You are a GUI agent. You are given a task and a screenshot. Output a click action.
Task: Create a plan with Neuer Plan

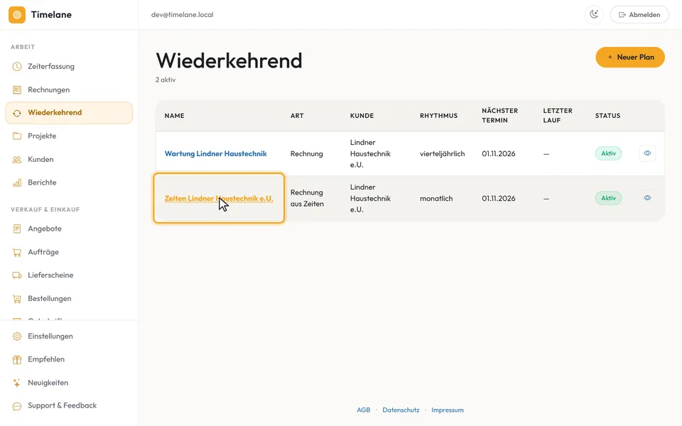630,58
